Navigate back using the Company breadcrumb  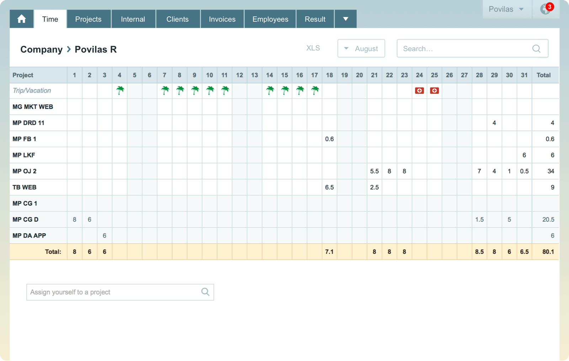41,49
